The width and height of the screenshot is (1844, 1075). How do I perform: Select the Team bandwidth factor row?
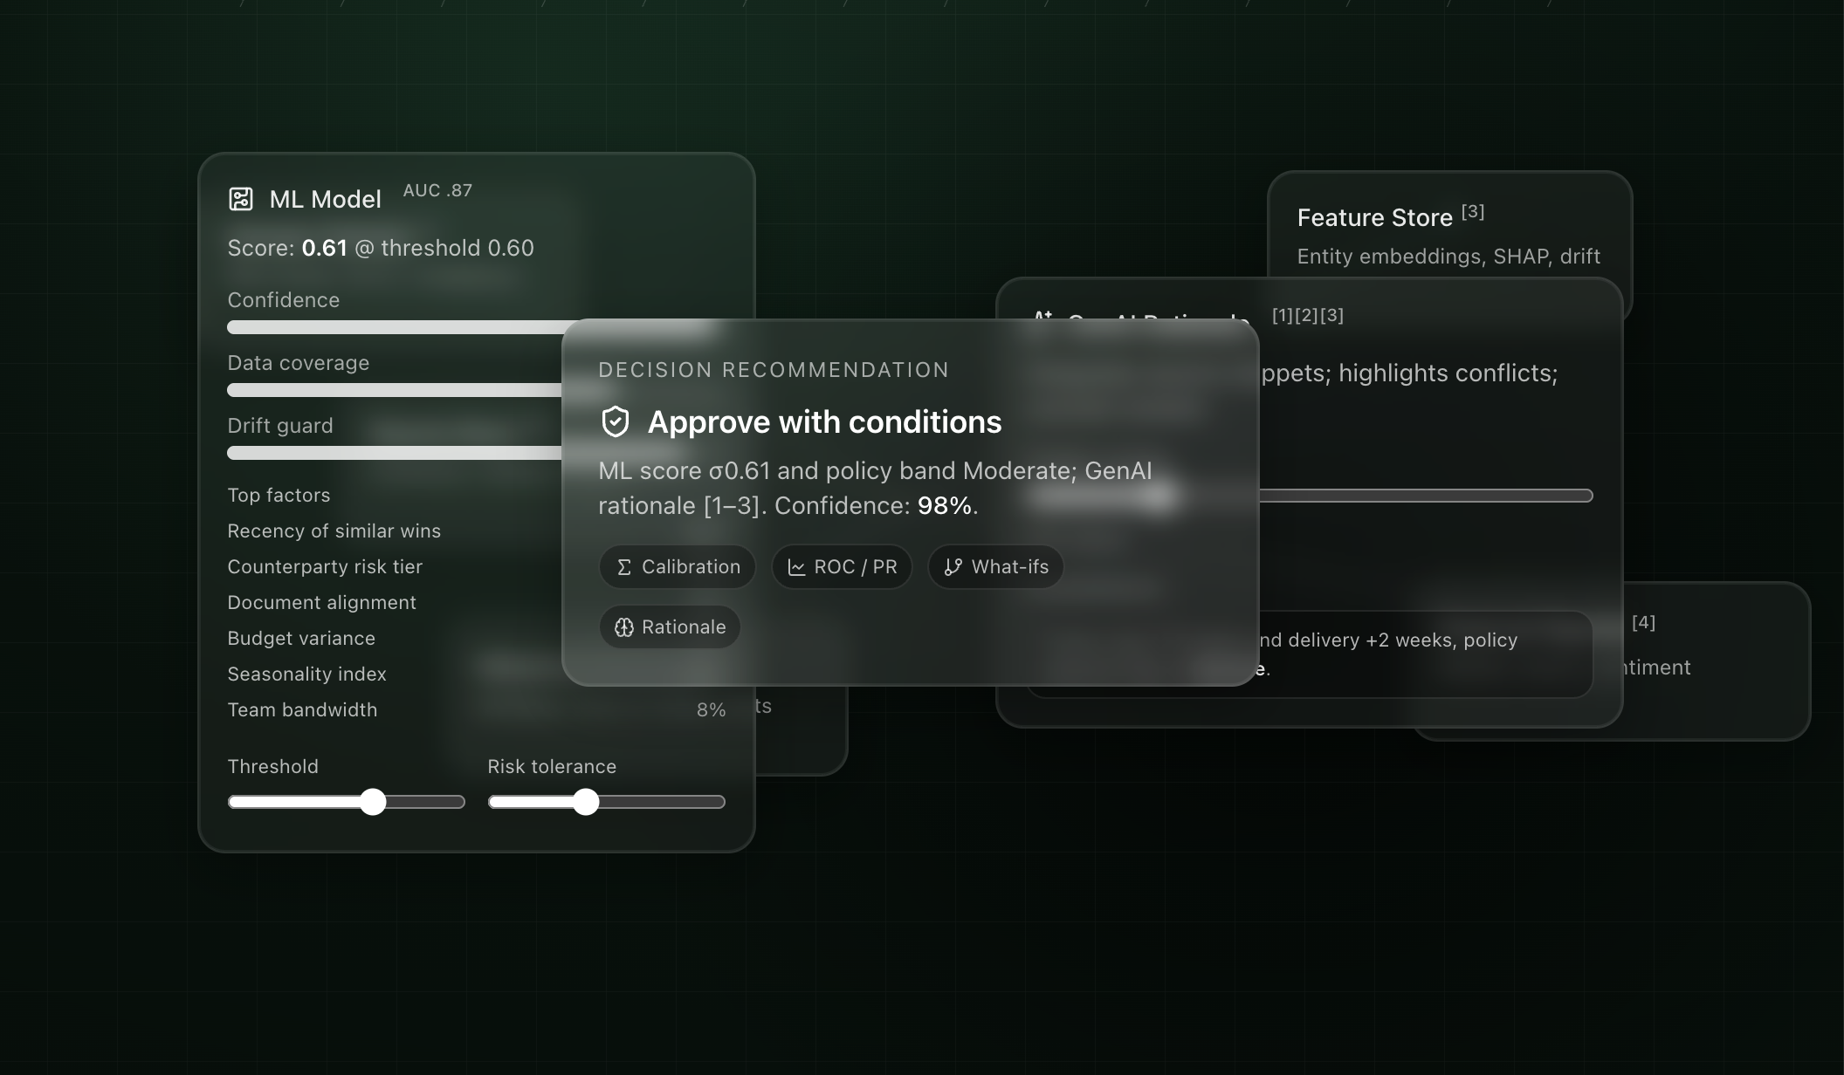point(302,710)
